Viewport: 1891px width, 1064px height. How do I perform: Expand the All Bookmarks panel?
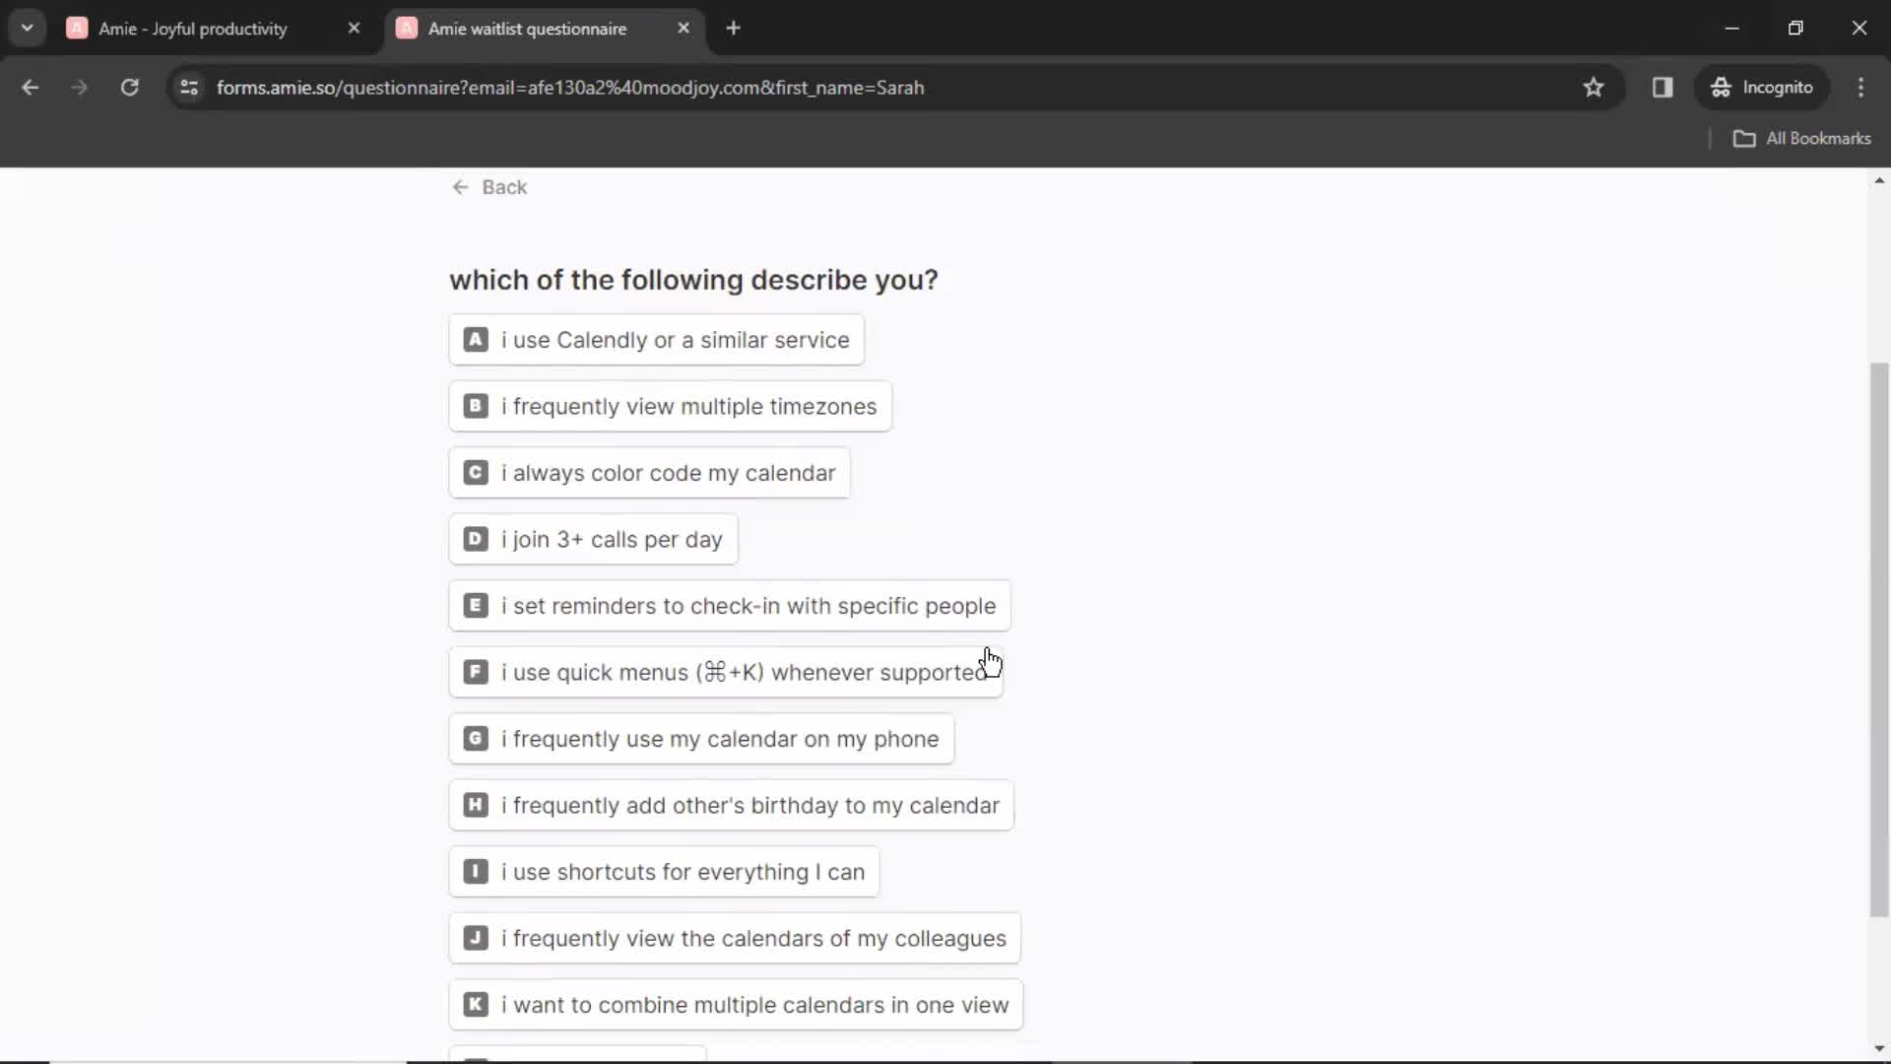pos(1804,138)
